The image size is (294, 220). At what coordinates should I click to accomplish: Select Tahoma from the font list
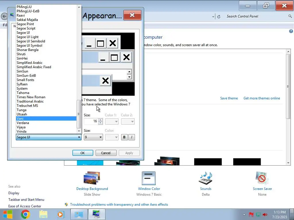pyautogui.click(x=46, y=93)
